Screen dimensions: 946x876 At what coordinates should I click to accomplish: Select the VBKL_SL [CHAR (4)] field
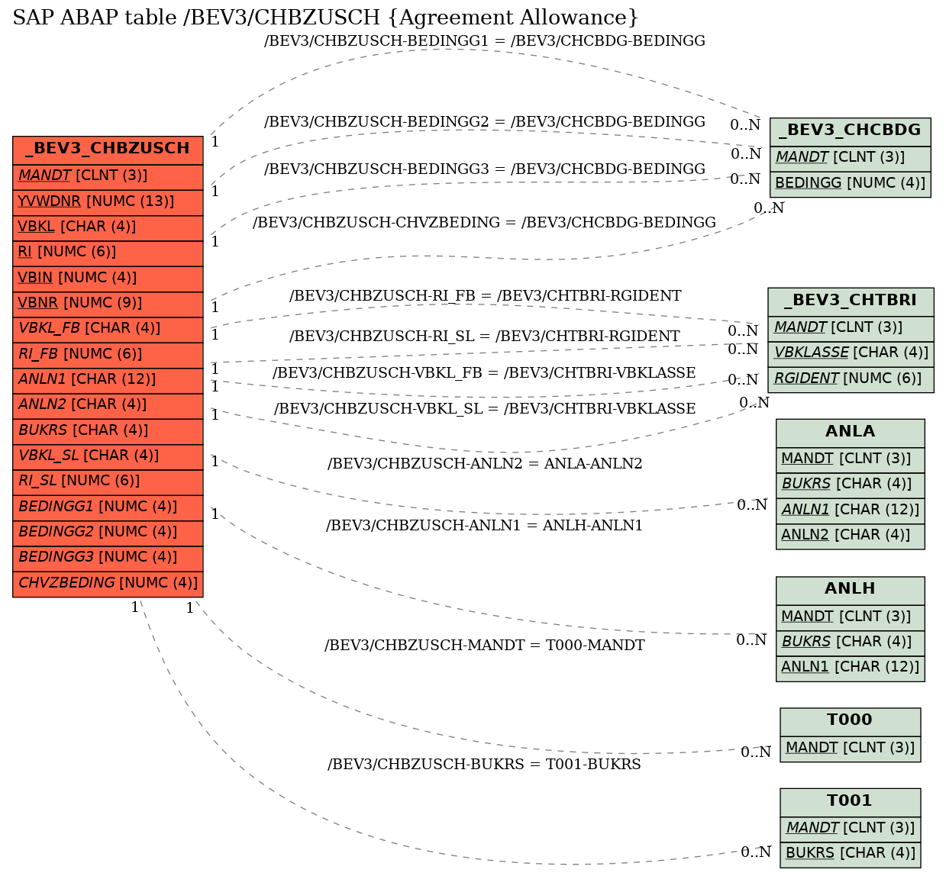point(108,456)
